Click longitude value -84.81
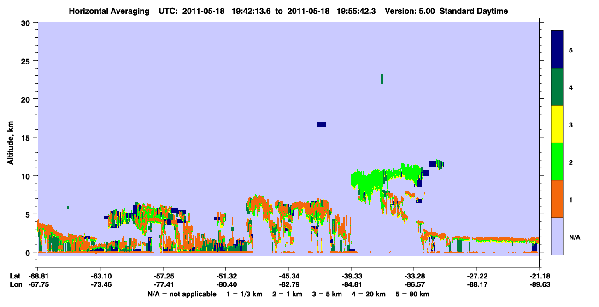Viewport: 599px width, 307px height. pyautogui.click(x=351, y=284)
